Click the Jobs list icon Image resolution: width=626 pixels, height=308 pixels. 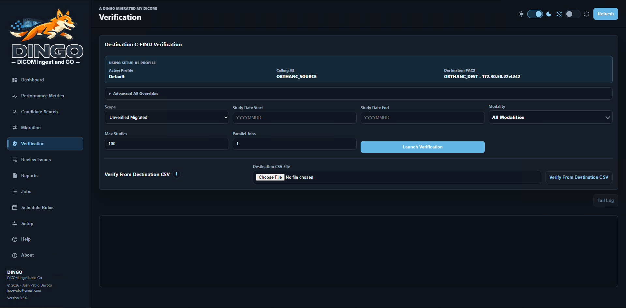coord(15,191)
